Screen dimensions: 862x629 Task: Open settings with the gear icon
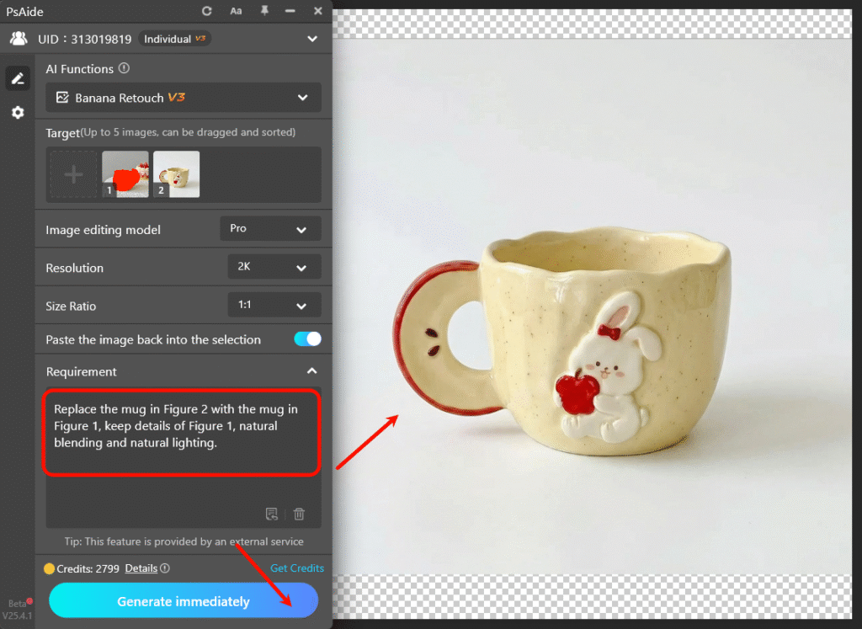point(17,112)
